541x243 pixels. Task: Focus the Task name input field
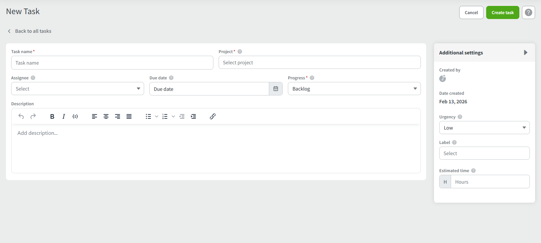[x=112, y=63]
